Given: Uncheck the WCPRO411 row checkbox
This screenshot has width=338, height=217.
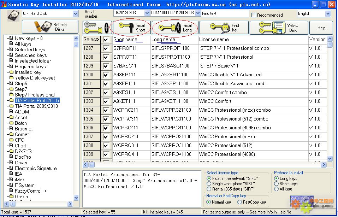Looking at the screenshot, I should pos(106,154).
